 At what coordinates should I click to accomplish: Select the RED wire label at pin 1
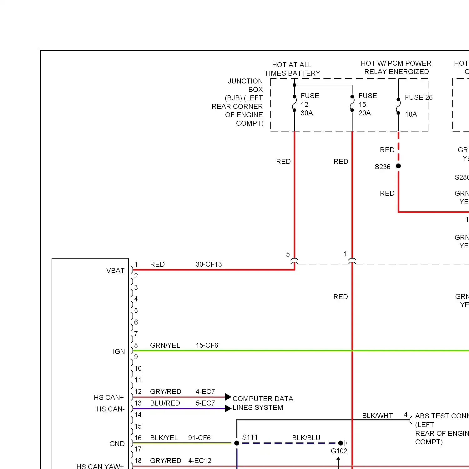(157, 265)
